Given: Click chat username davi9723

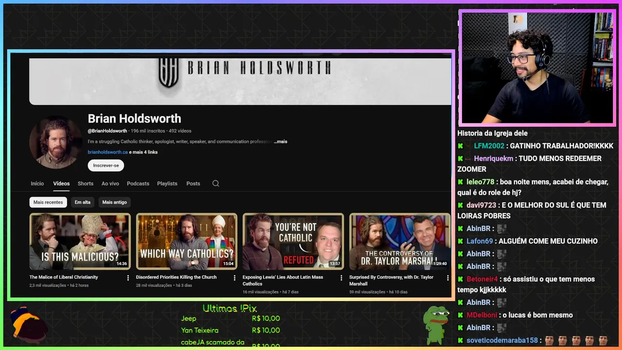Looking at the screenshot, I should [482, 205].
